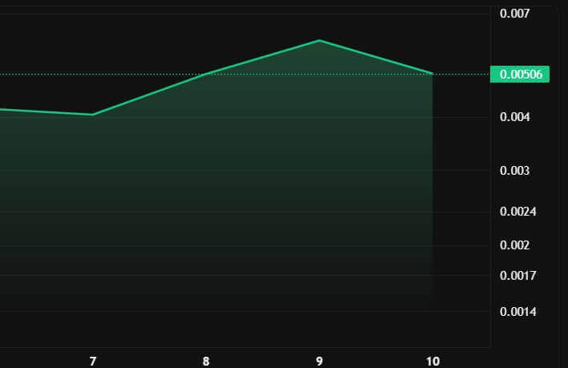Select the 0.003 price scale label
Viewport: 568px width, 368px height.
click(x=514, y=171)
